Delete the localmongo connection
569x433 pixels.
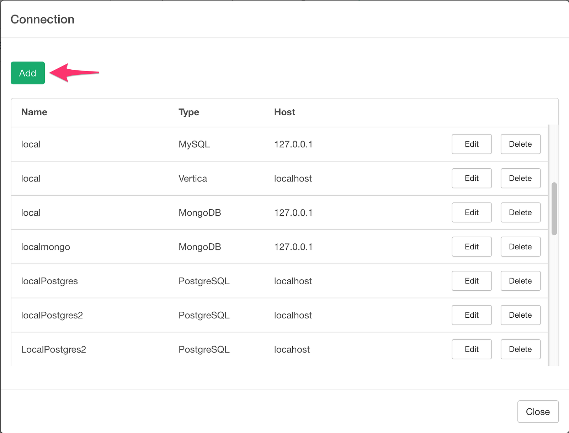click(x=520, y=247)
